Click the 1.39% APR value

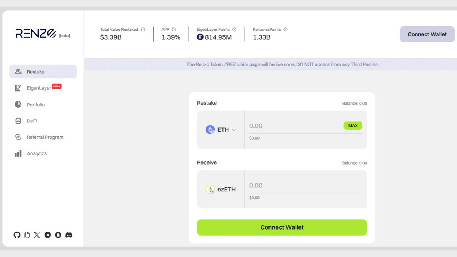pos(171,37)
